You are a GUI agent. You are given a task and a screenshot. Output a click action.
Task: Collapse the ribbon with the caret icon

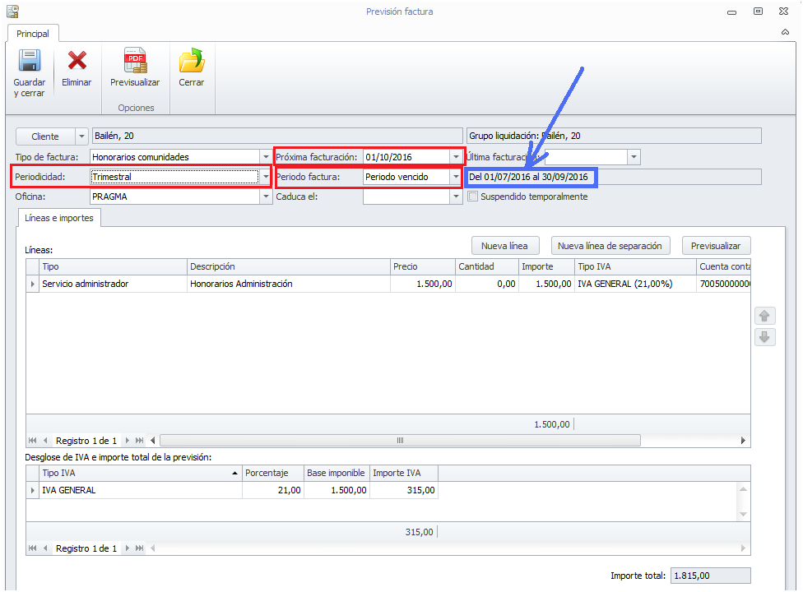point(785,32)
